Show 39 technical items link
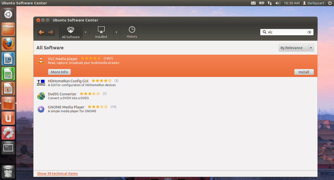334x180 pixels. pos(57,174)
